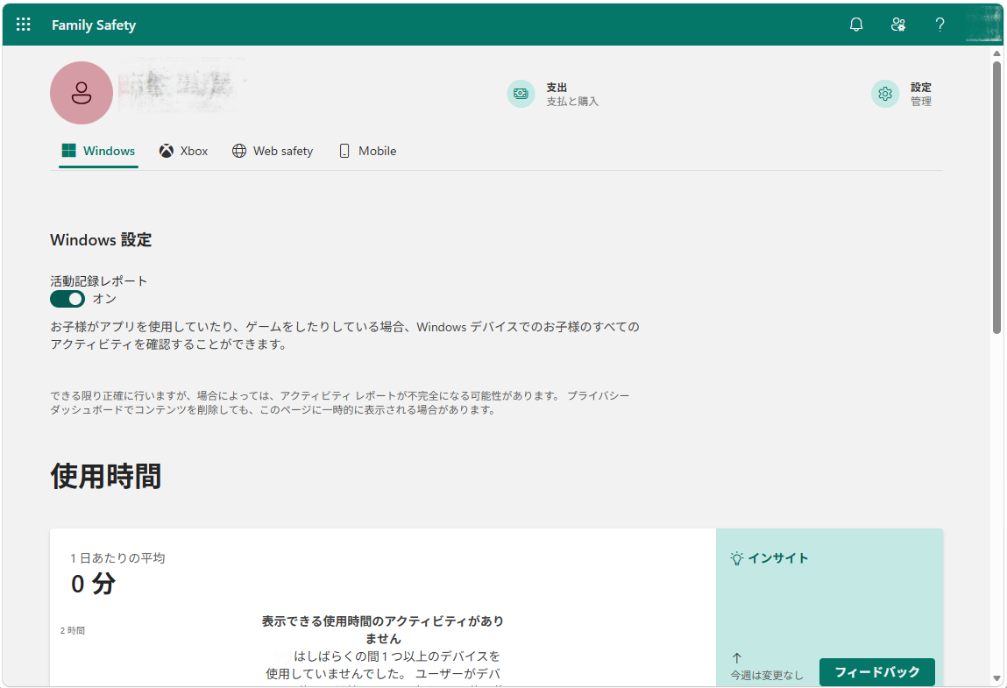Viewport: 1007px width, 688px height.
Task: Click the 使用時間 heading
Action: (x=106, y=476)
